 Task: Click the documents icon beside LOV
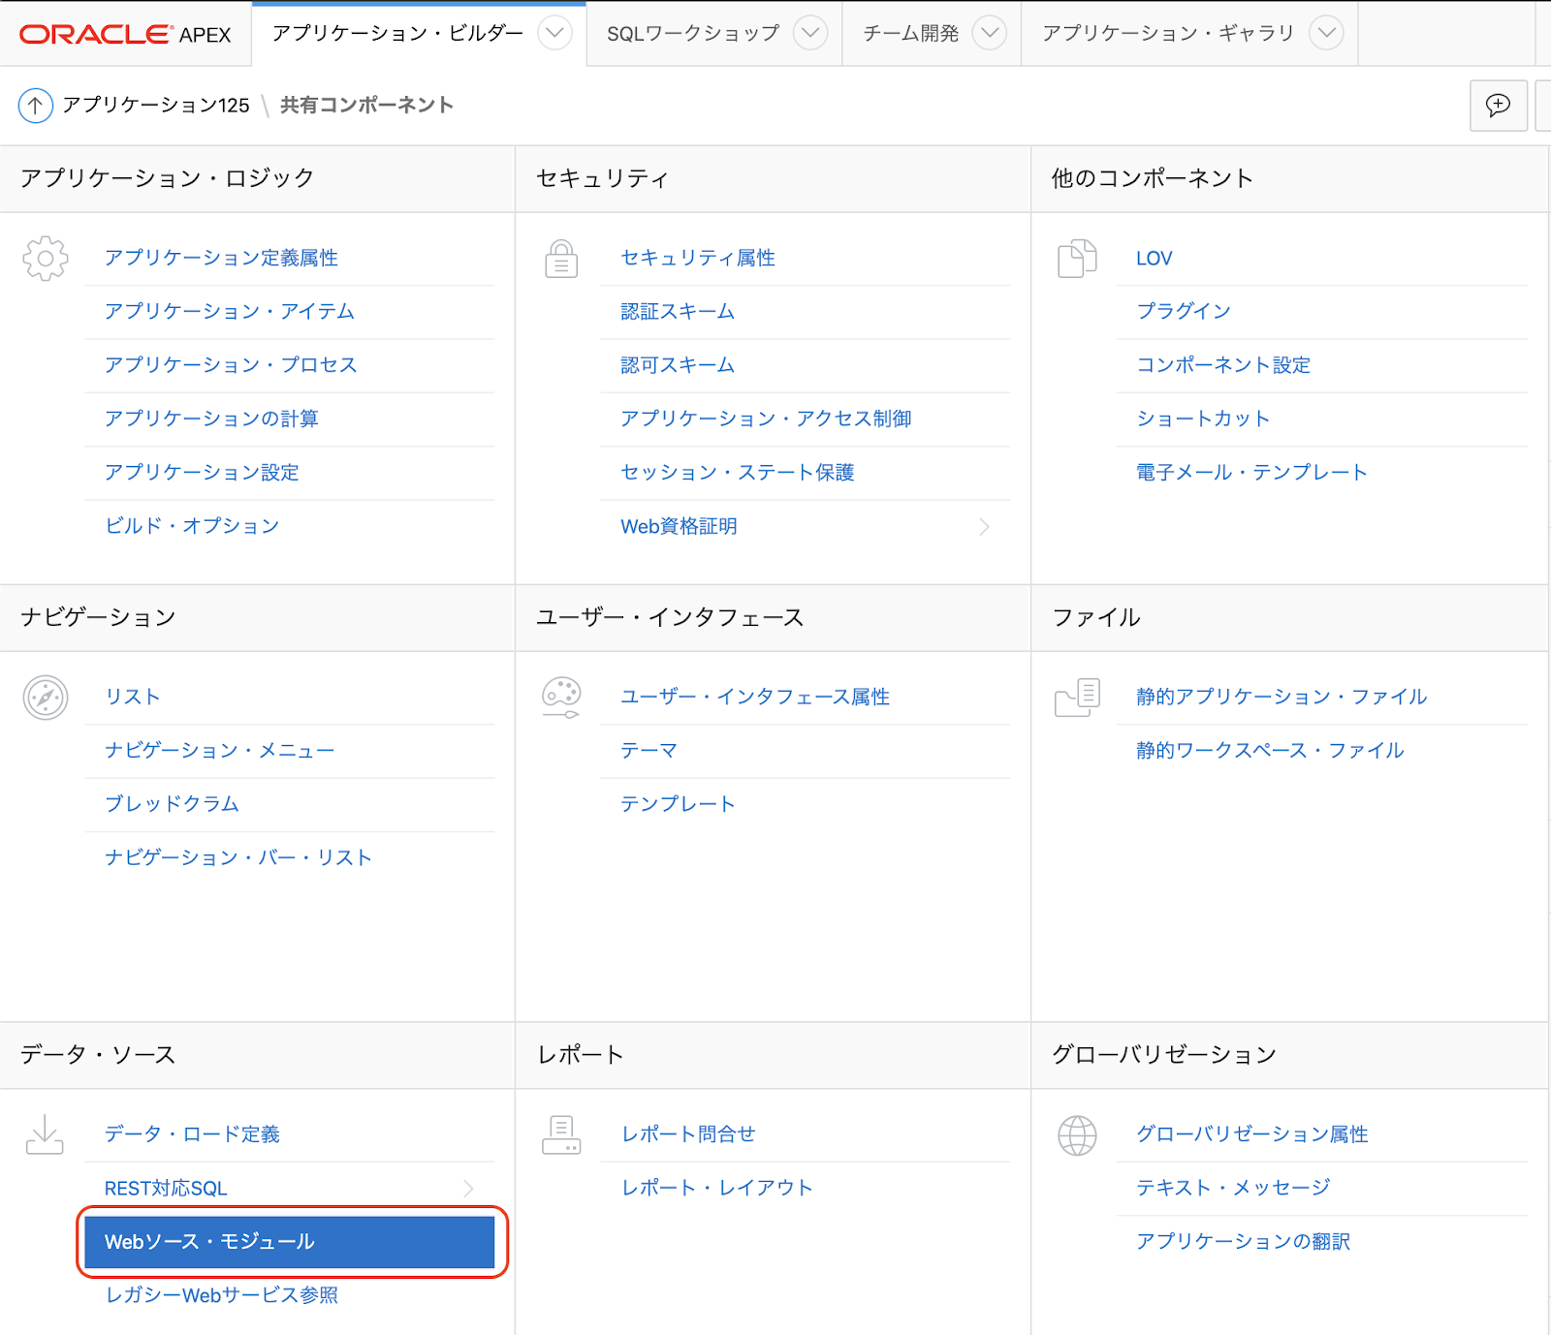(1076, 258)
